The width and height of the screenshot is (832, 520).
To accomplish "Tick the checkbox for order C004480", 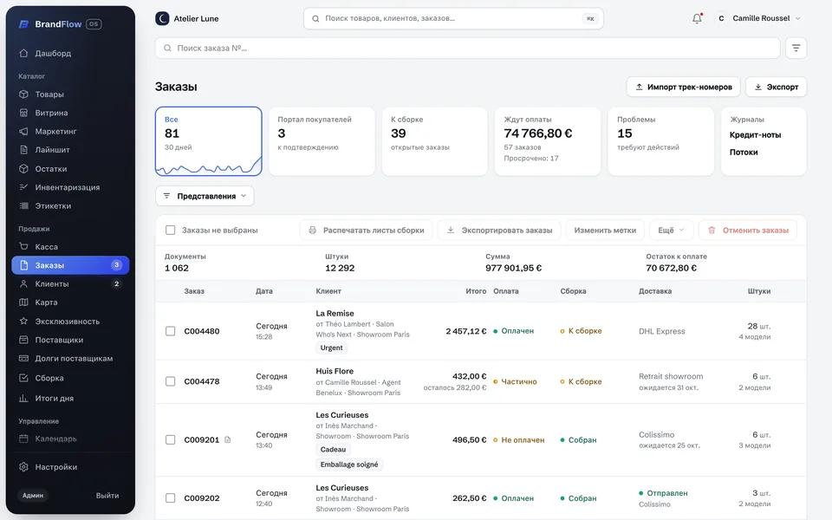I will tap(171, 331).
